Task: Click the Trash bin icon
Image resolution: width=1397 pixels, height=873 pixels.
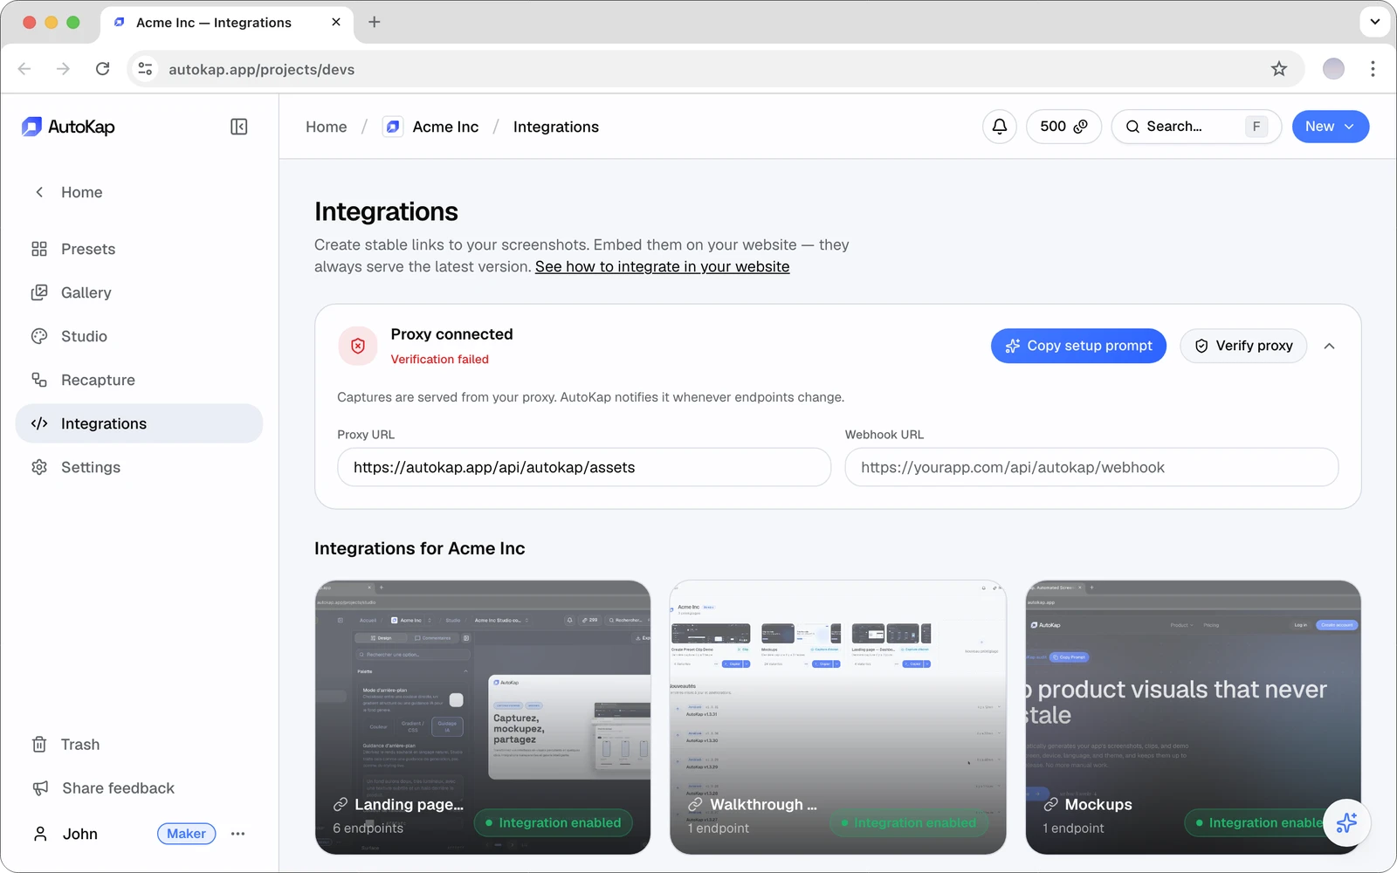Action: pyautogui.click(x=39, y=745)
